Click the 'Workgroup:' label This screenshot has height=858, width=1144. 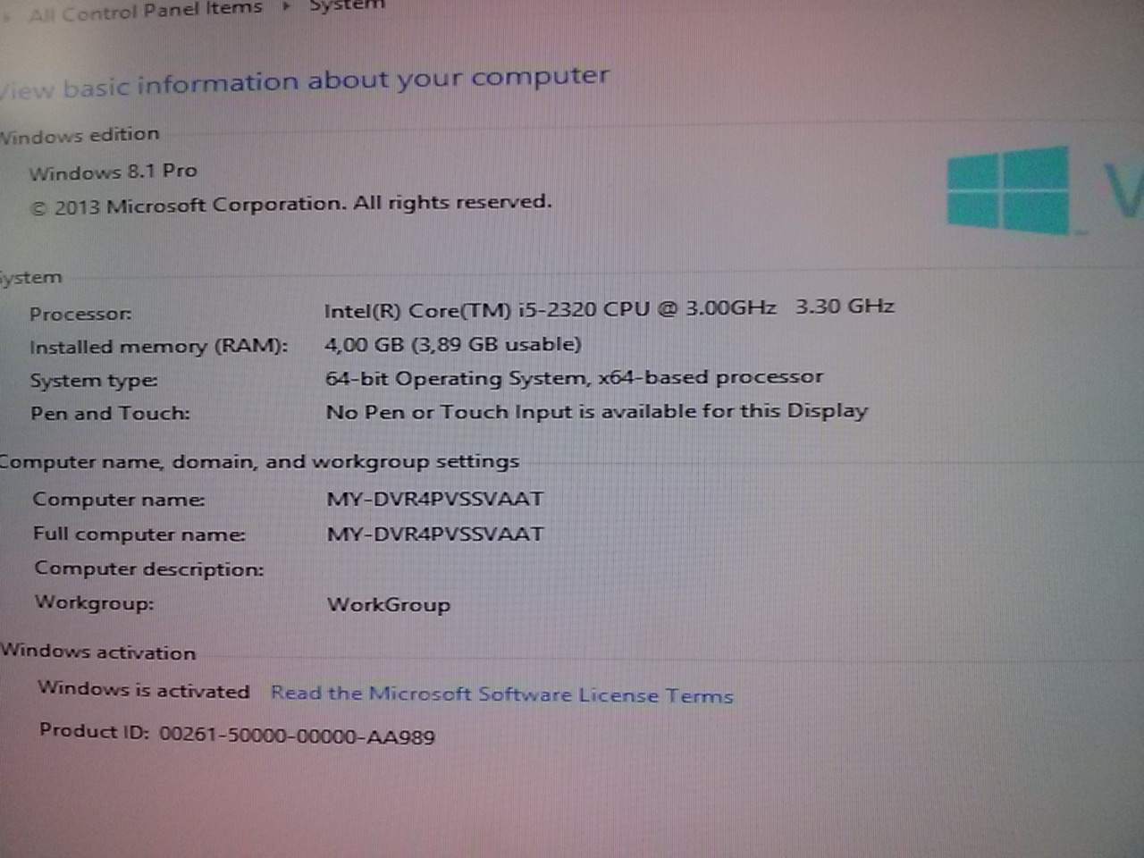pyautogui.click(x=94, y=602)
